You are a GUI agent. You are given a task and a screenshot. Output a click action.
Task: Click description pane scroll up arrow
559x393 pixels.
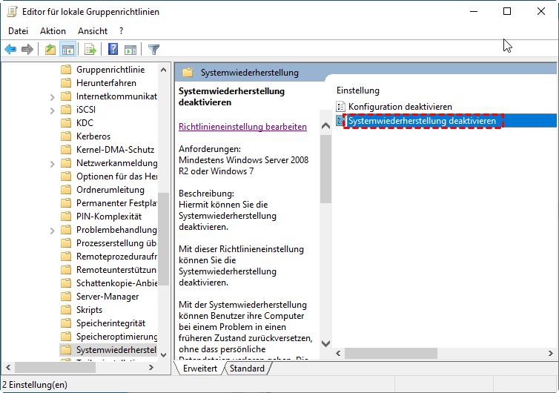pyautogui.click(x=325, y=125)
